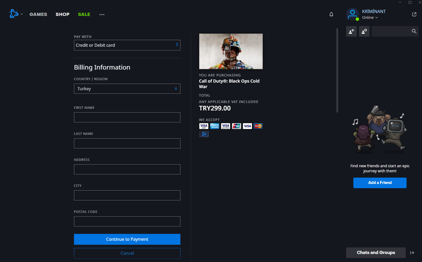Click the checkout page scrollbar
This screenshot has width=422, height=262.
click(x=337, y=70)
